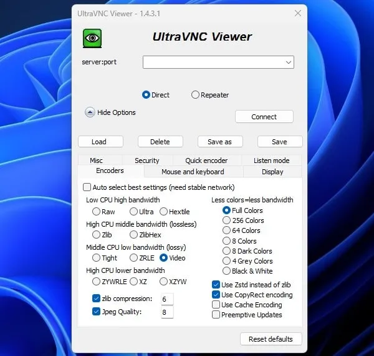Click the zlib compression value field
The width and height of the screenshot is (374, 356).
click(x=167, y=299)
